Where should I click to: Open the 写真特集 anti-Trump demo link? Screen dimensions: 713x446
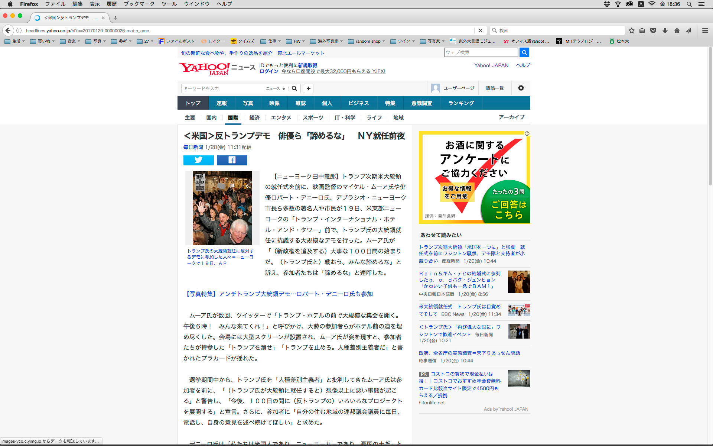pos(279,294)
